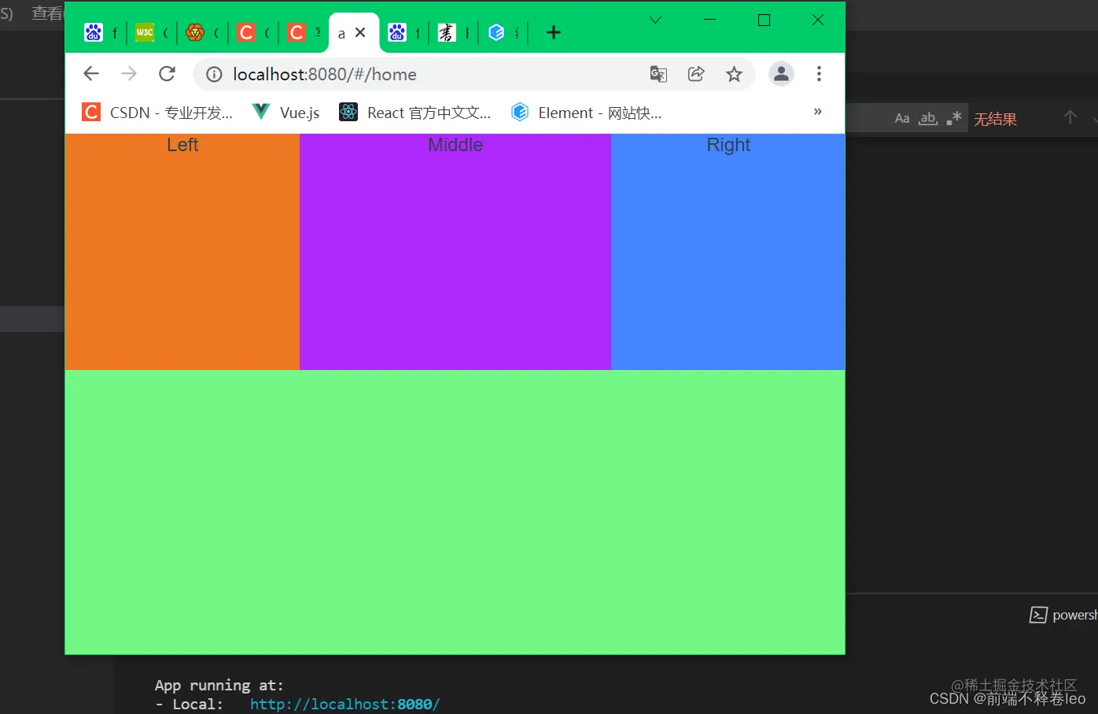Click the back navigation arrow
1098x714 pixels.
pos(90,73)
